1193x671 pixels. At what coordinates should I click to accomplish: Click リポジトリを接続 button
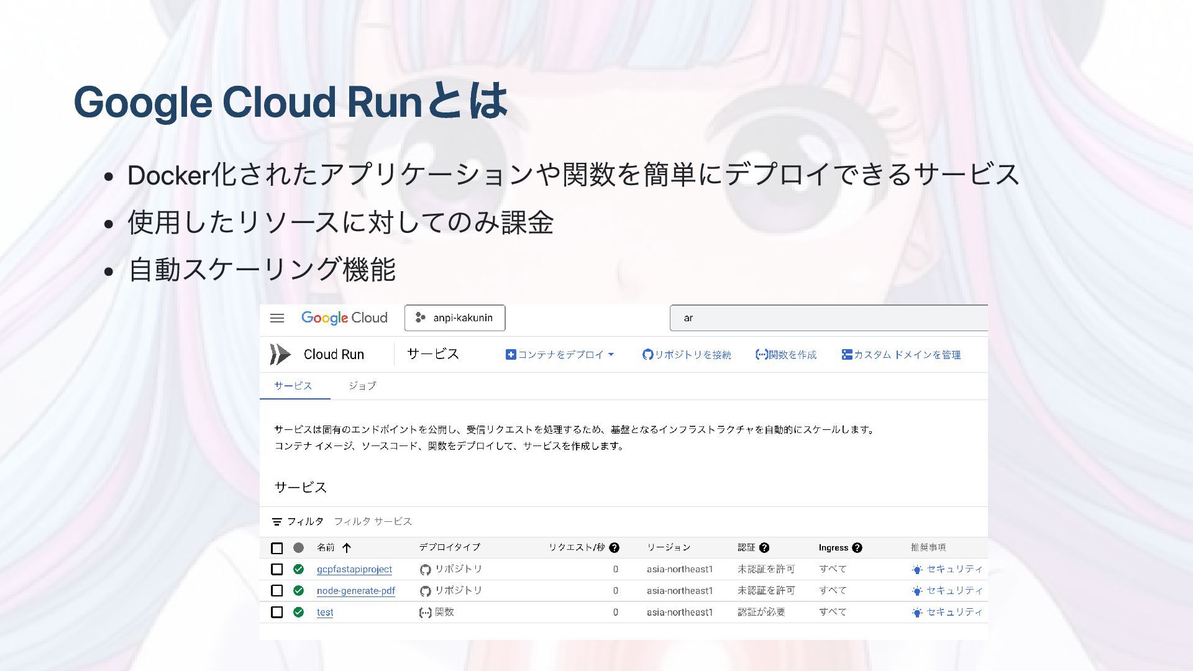(687, 355)
